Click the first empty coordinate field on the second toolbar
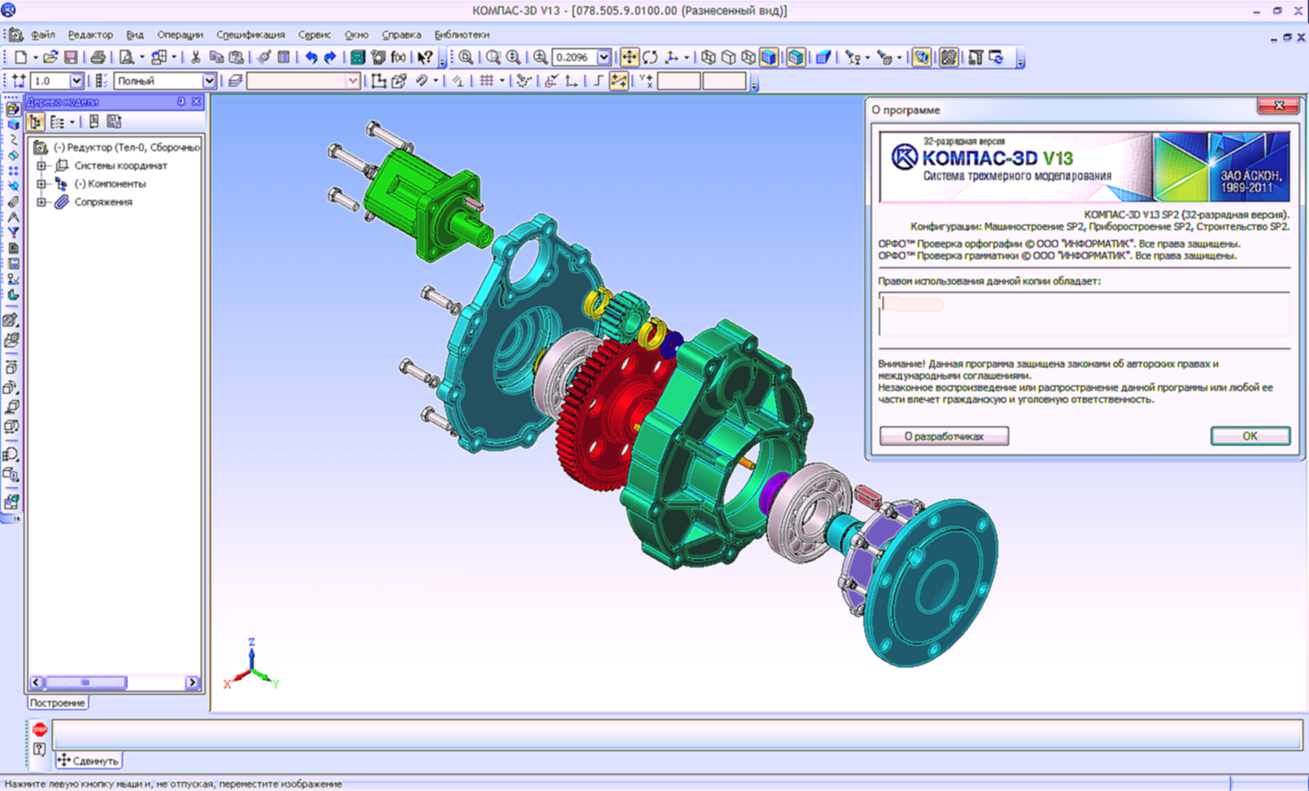Screen dimensions: 1309x791 (678, 81)
